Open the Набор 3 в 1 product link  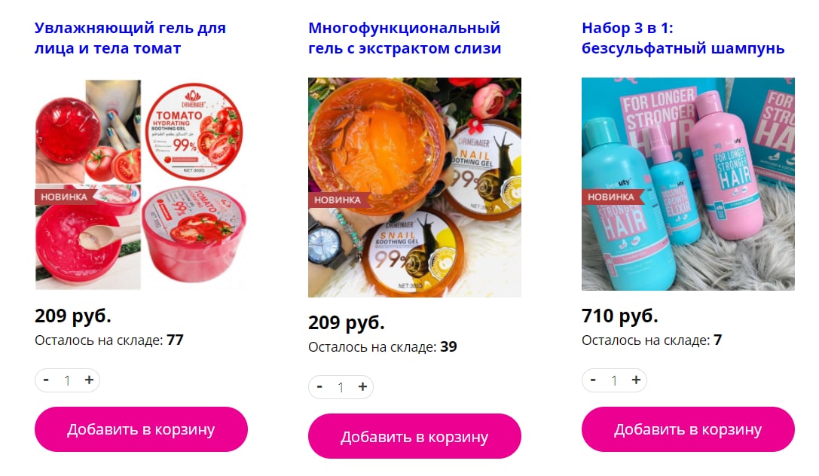coord(683,38)
